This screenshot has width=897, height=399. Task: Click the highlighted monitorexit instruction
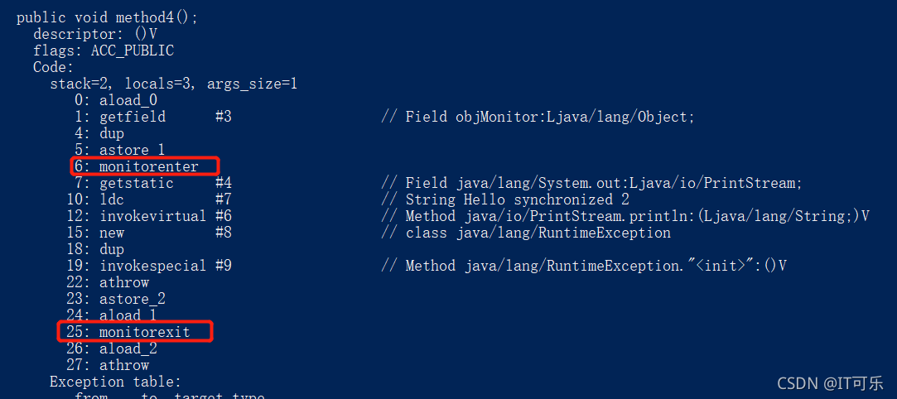tap(135, 332)
